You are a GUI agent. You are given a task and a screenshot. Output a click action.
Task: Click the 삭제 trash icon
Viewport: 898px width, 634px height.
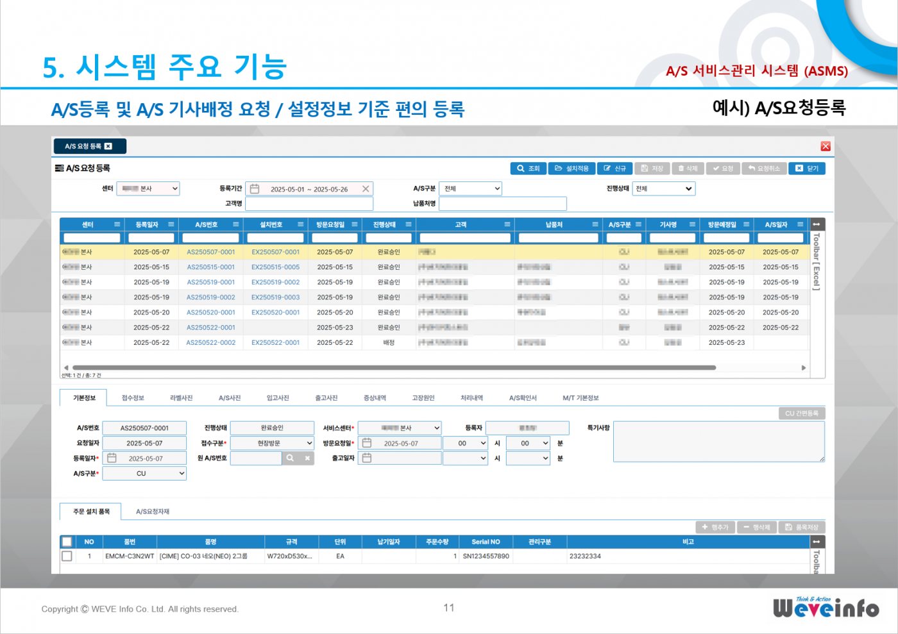coord(681,168)
